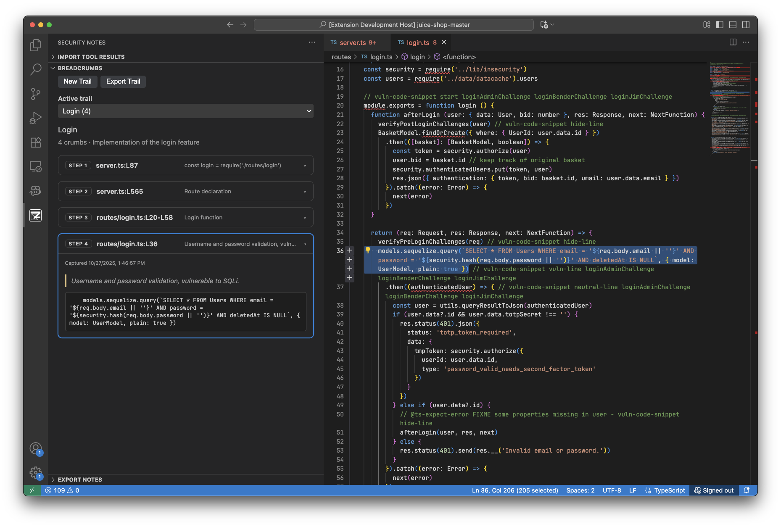Image resolution: width=781 pixels, height=527 pixels.
Task: Open the Active trail Login (4) dropdown
Action: point(185,111)
